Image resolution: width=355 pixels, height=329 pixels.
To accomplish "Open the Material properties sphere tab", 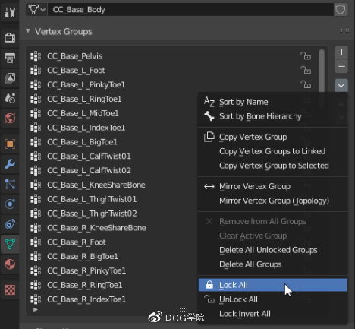I will tap(10, 264).
